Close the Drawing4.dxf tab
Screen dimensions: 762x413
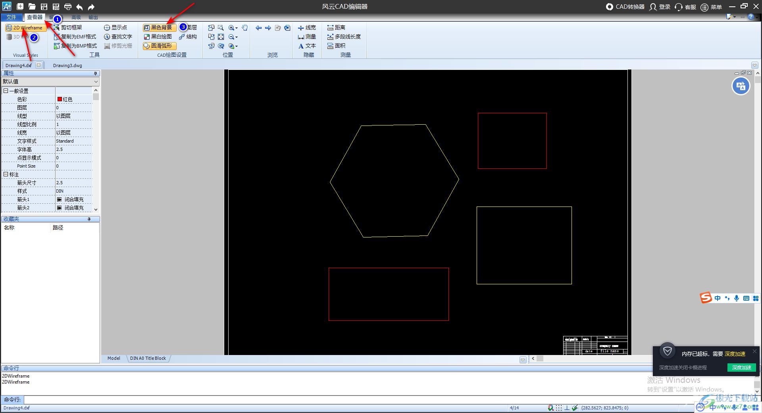tap(38, 65)
